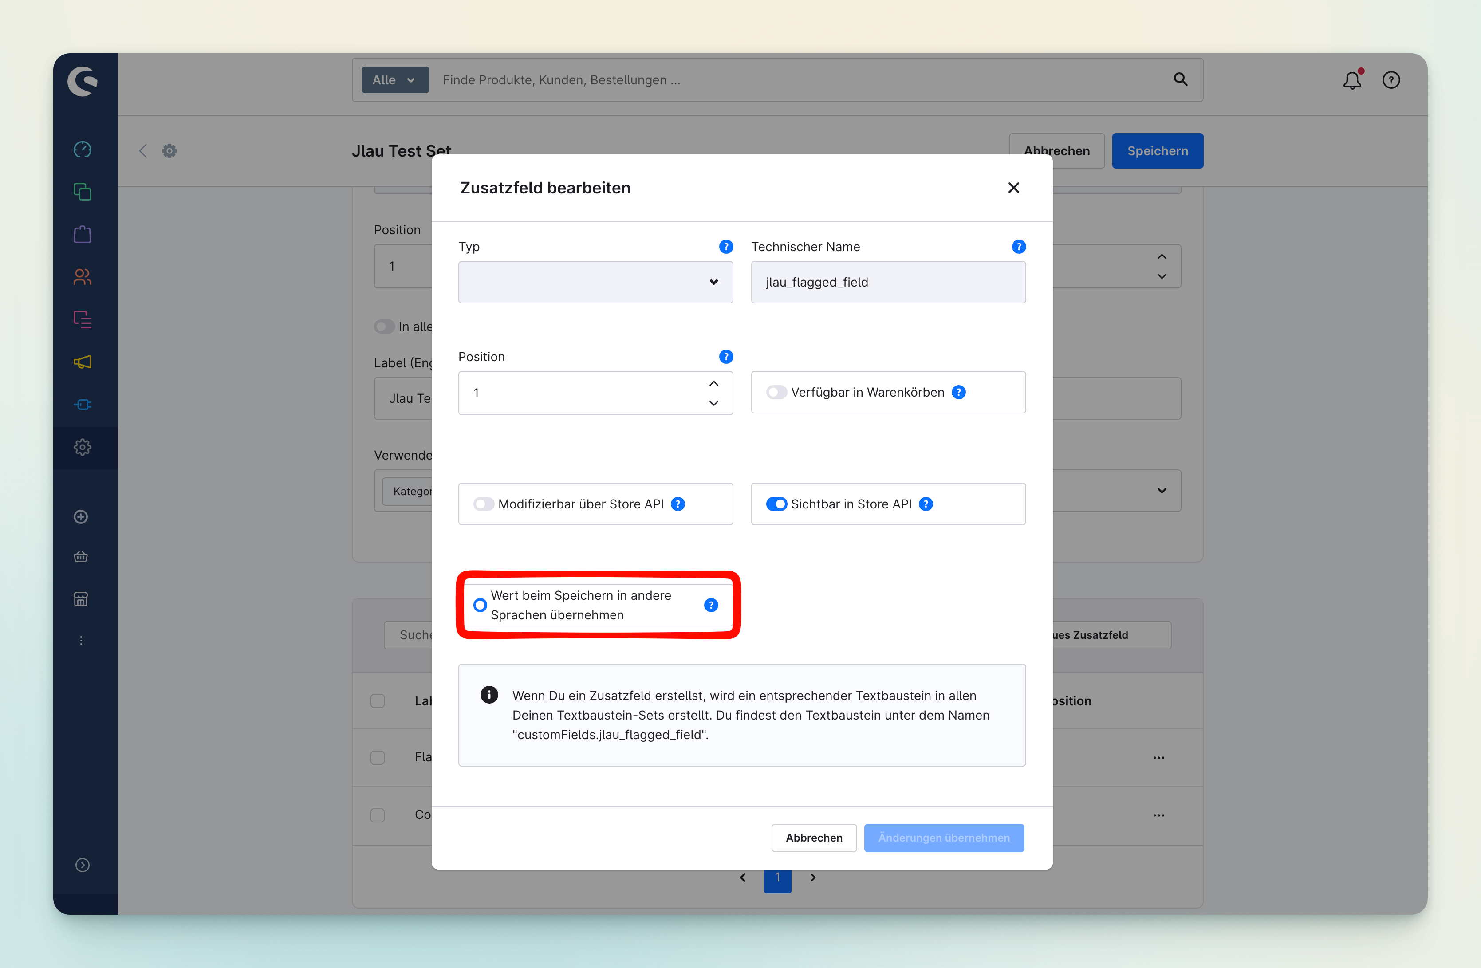Increase the modal Position value with the up arrow
The image size is (1481, 968).
click(714, 384)
